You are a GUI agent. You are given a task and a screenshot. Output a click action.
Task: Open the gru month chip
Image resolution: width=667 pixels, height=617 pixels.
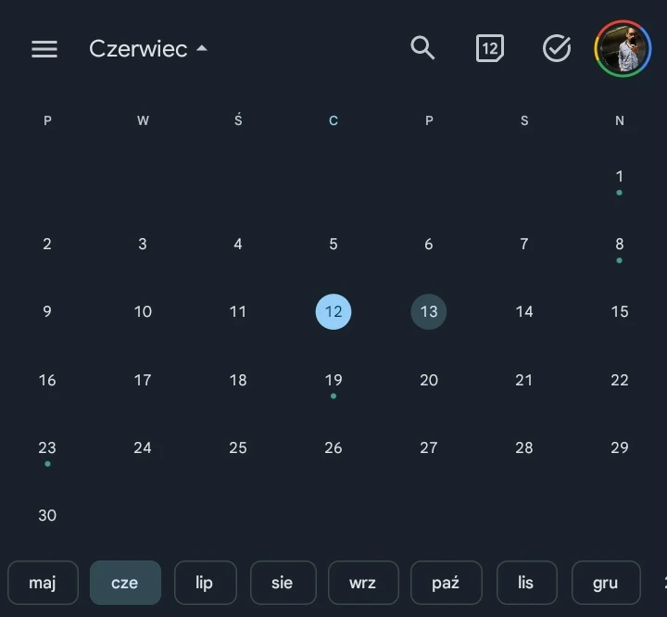(605, 583)
